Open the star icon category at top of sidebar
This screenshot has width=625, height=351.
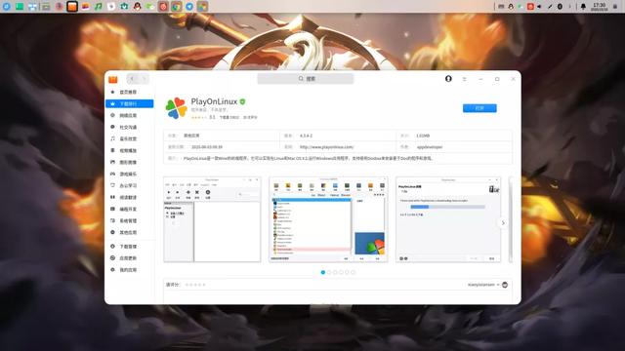(x=129, y=92)
